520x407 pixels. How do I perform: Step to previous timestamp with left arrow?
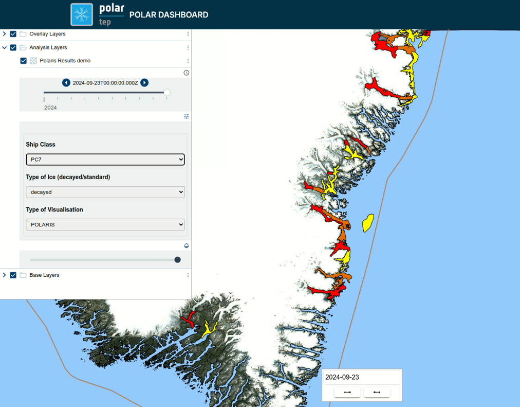point(66,83)
